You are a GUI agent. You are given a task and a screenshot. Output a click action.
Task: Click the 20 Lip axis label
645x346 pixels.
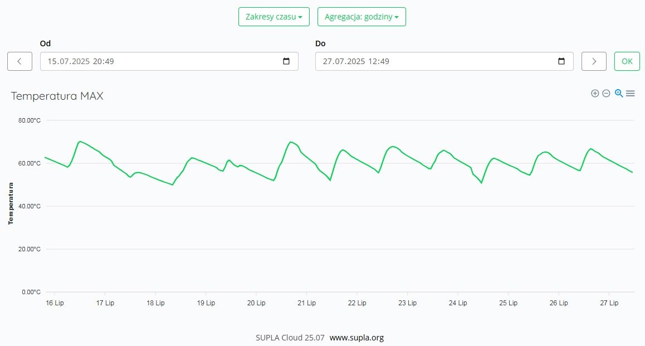point(256,303)
